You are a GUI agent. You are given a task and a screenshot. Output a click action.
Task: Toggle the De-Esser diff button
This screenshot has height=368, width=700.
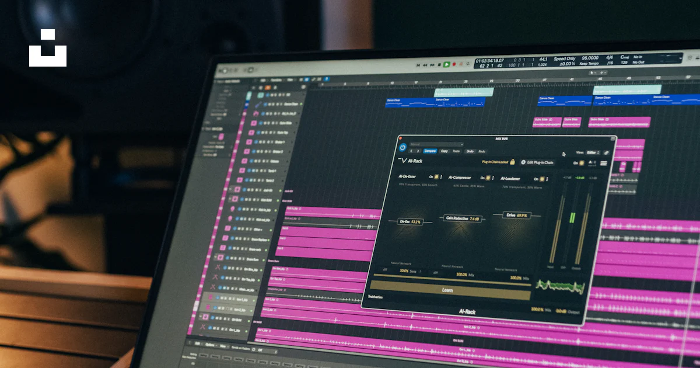point(385,269)
